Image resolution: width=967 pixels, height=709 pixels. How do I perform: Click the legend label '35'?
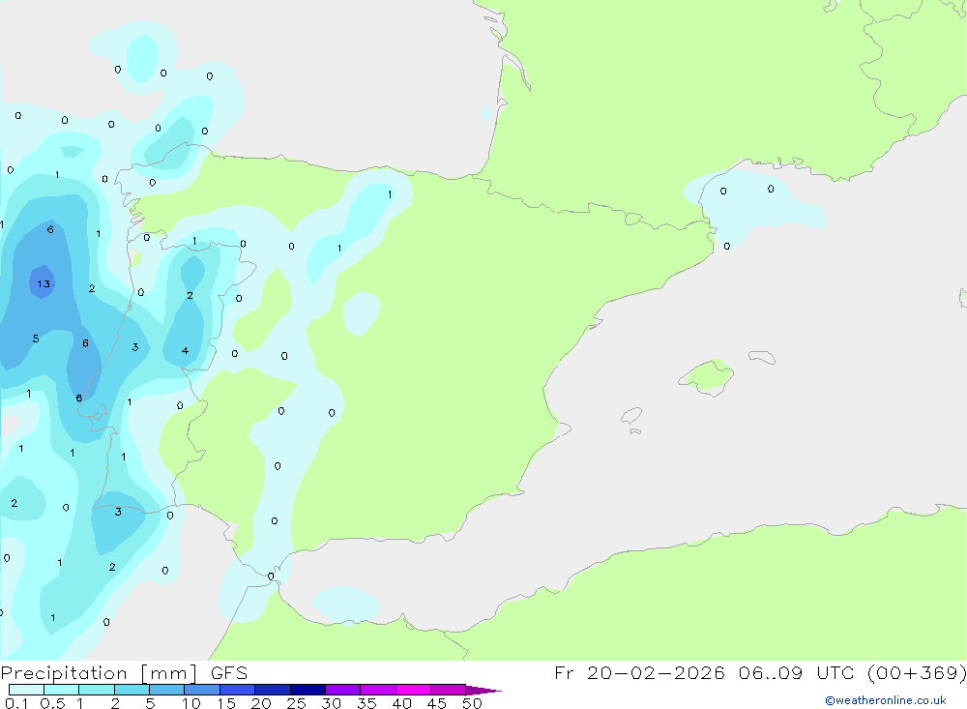(x=366, y=703)
